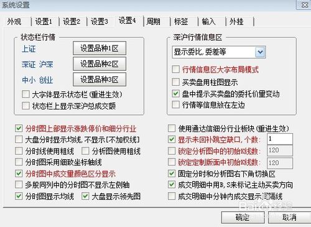
Task: Enable 状态栏上显示深沪总成交额 checkbox
Action: 26,106
